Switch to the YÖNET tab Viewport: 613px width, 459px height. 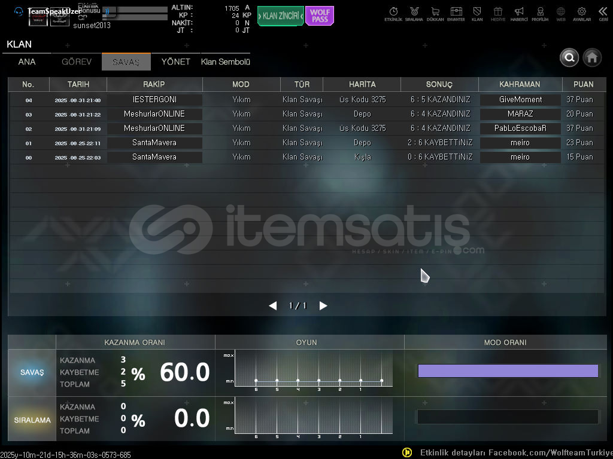(175, 62)
